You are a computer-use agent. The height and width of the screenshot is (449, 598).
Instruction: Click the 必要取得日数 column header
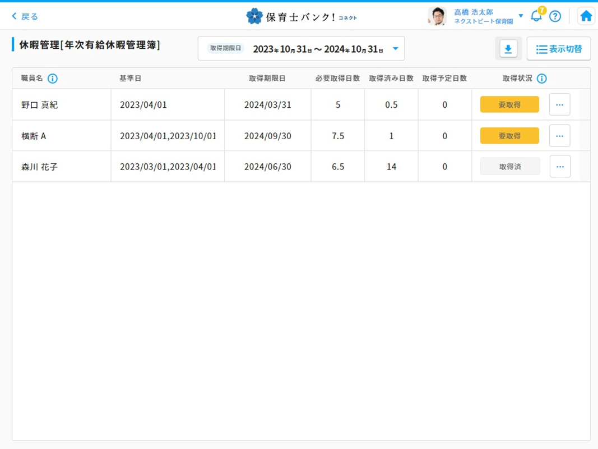(x=337, y=79)
